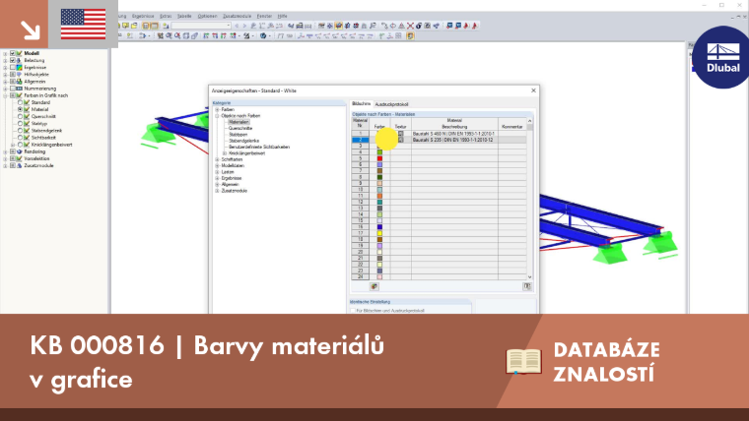
Task: Click the table export icon at bottom right of dialog
Action: point(527,286)
